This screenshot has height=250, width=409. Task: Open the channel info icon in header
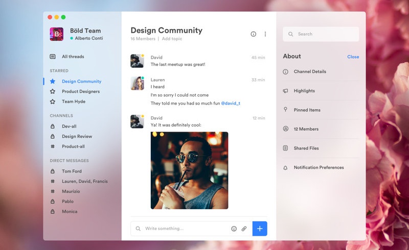click(x=253, y=34)
